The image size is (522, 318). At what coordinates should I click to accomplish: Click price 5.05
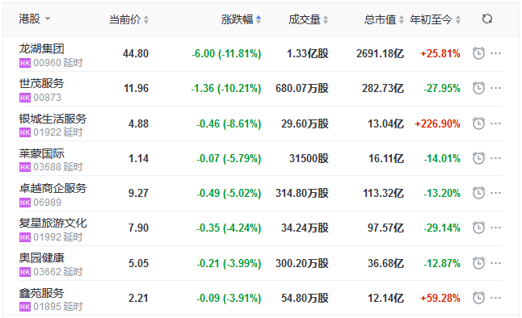click(x=138, y=263)
